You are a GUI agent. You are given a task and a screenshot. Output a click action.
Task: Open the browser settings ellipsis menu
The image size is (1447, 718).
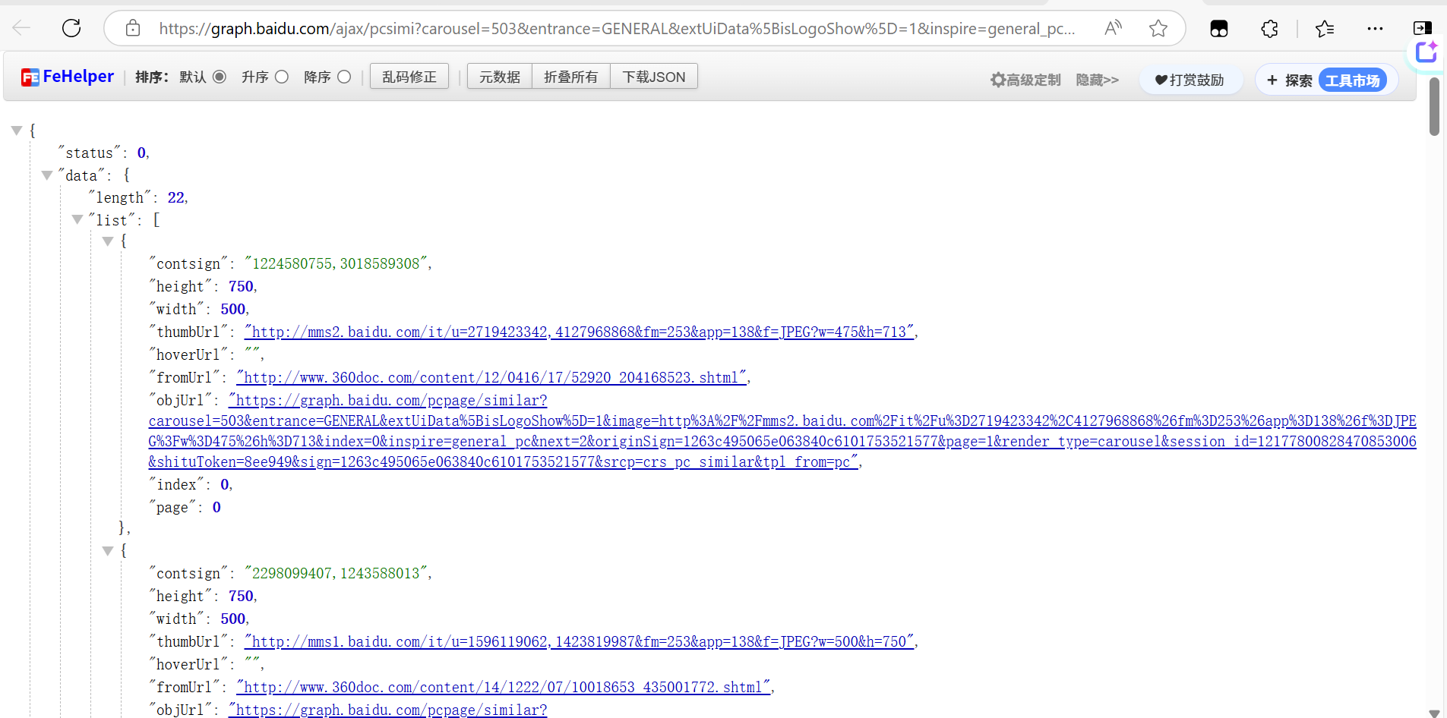tap(1375, 29)
